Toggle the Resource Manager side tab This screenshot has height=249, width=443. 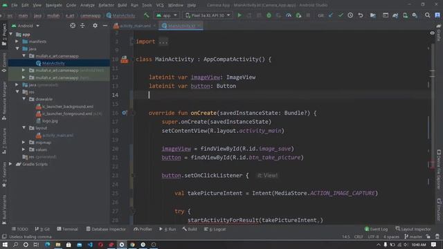coord(4,101)
